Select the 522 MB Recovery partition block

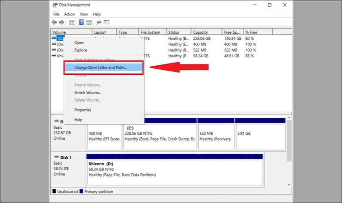coord(216,134)
